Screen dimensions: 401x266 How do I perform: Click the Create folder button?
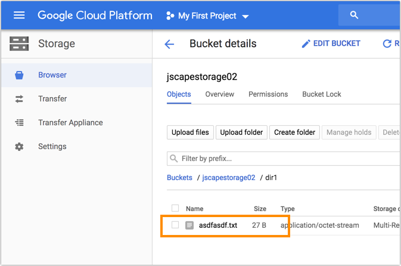point(294,132)
